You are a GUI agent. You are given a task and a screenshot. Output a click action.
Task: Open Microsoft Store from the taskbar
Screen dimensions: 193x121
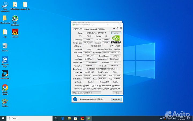click(76, 118)
